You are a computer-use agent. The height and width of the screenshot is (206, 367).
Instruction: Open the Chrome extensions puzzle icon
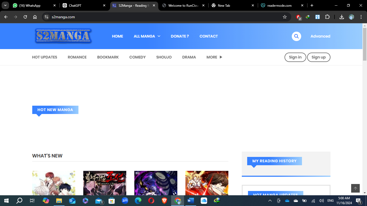pos(327,17)
